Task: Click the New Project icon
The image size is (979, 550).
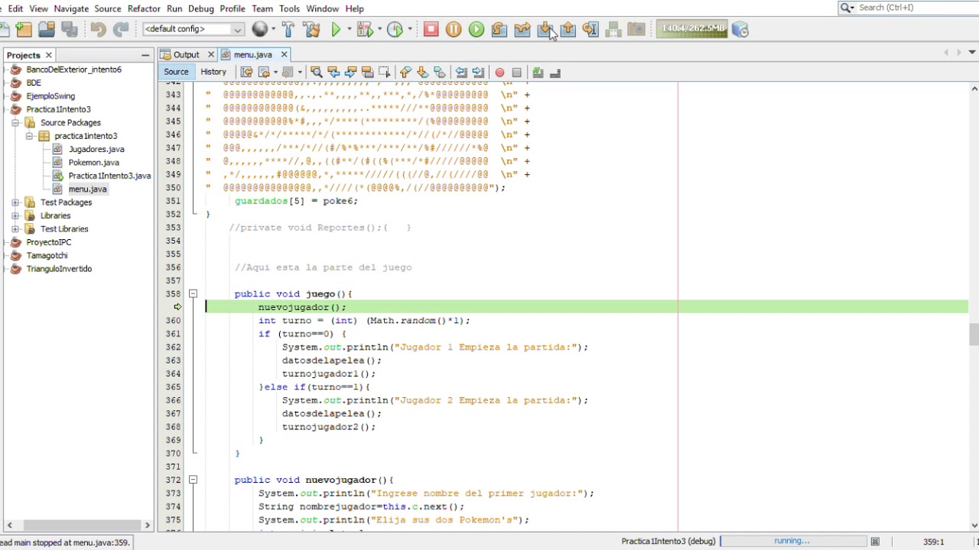Action: [x=24, y=30]
